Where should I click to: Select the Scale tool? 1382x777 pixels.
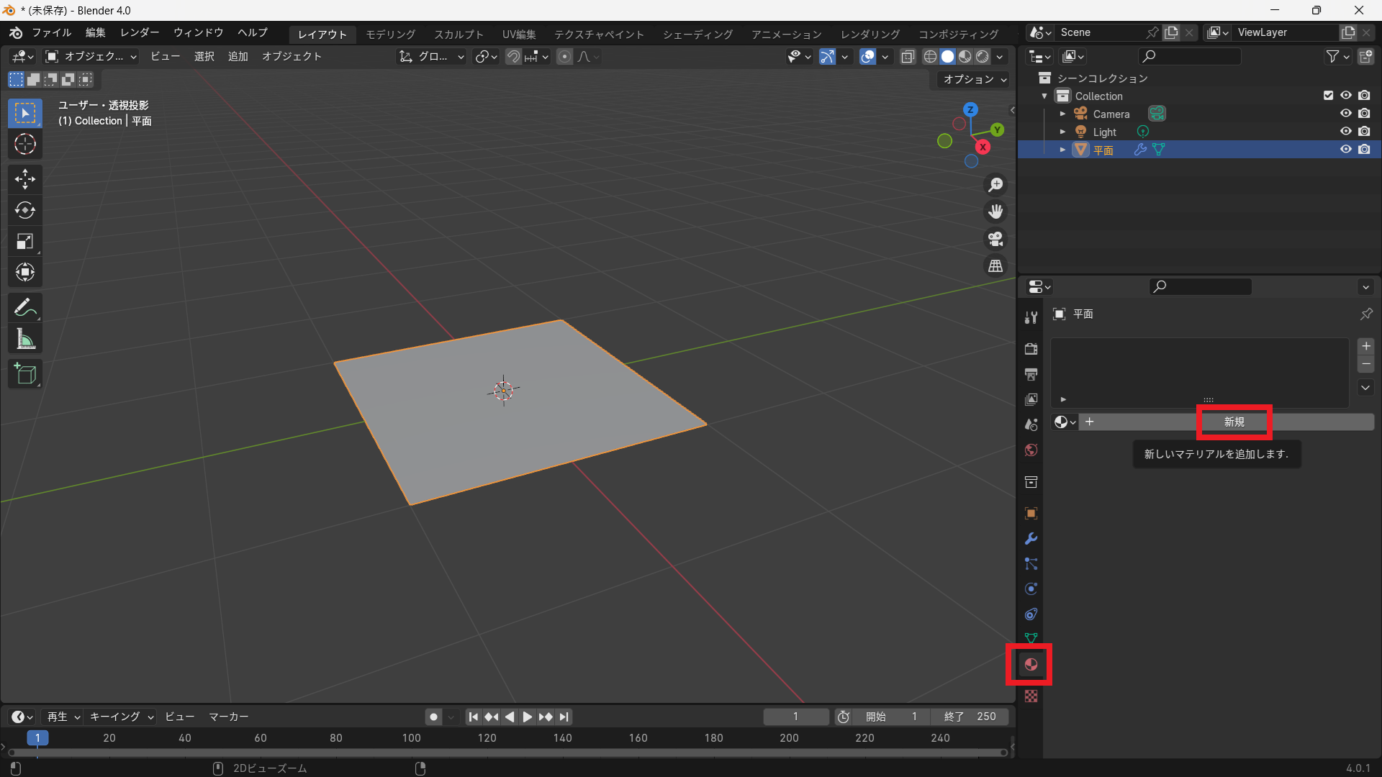tap(25, 242)
